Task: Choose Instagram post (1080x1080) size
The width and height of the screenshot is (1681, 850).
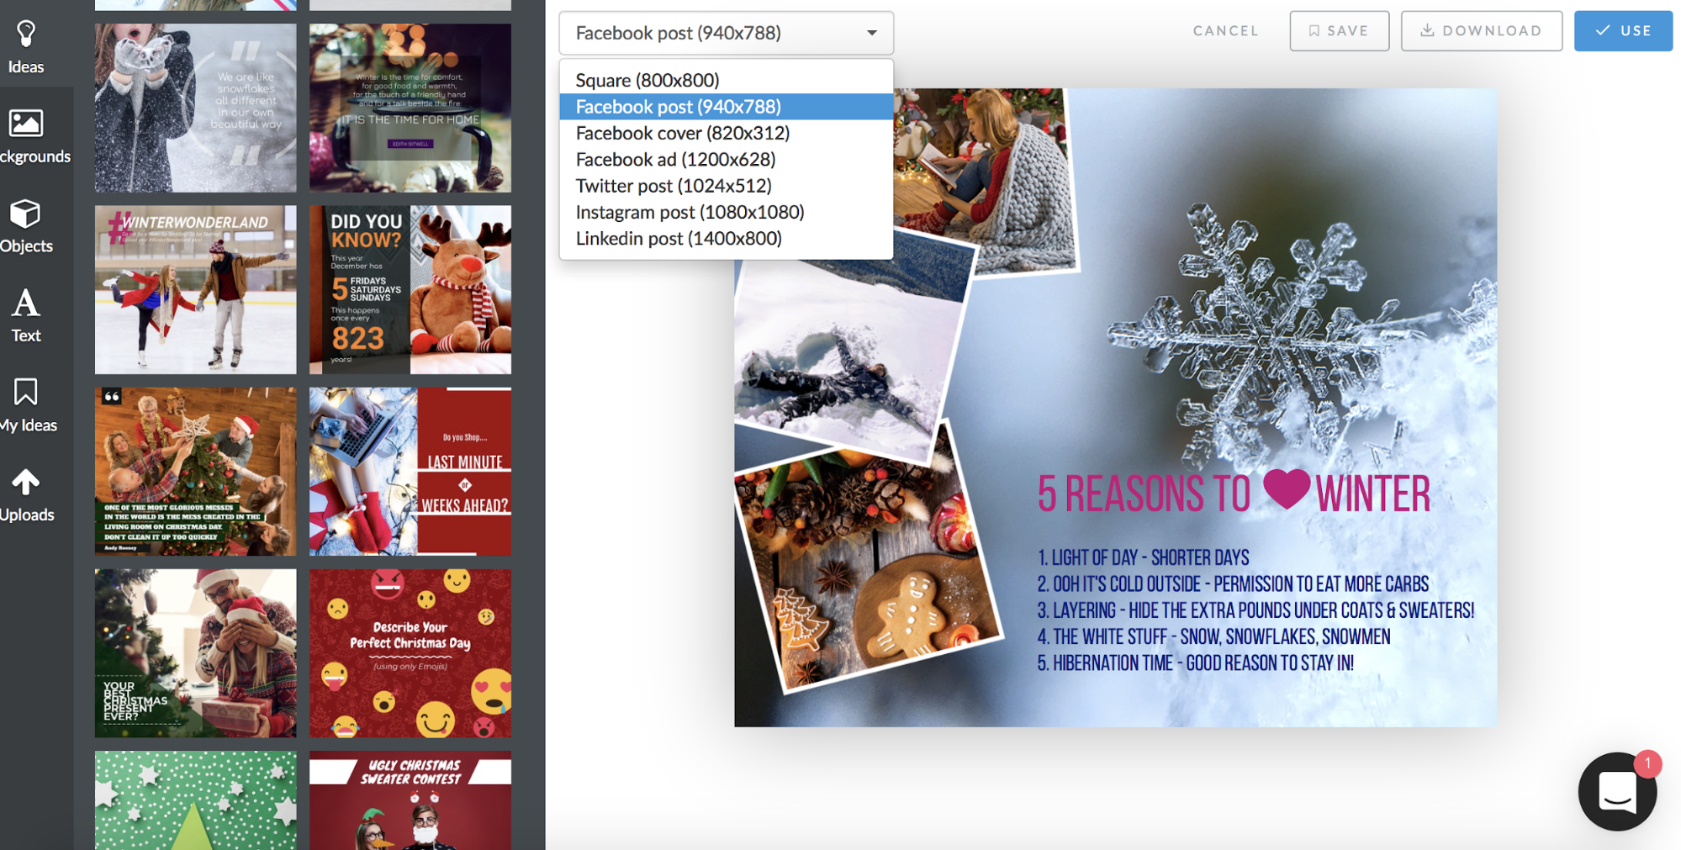Action: (726, 212)
